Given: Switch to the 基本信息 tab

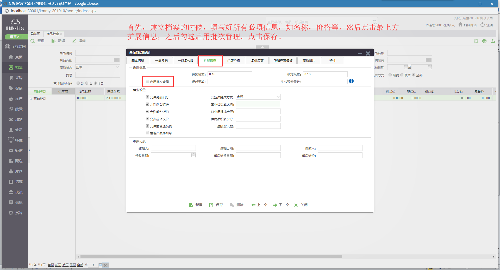Looking at the screenshot, I should (137, 61).
